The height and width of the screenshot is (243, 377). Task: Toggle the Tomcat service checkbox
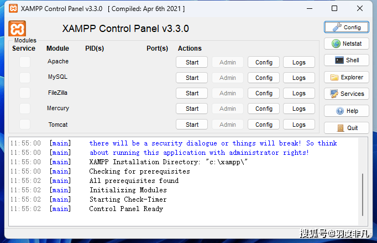click(x=25, y=124)
